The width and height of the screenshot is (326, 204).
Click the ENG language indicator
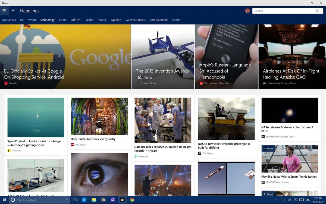click(308, 200)
